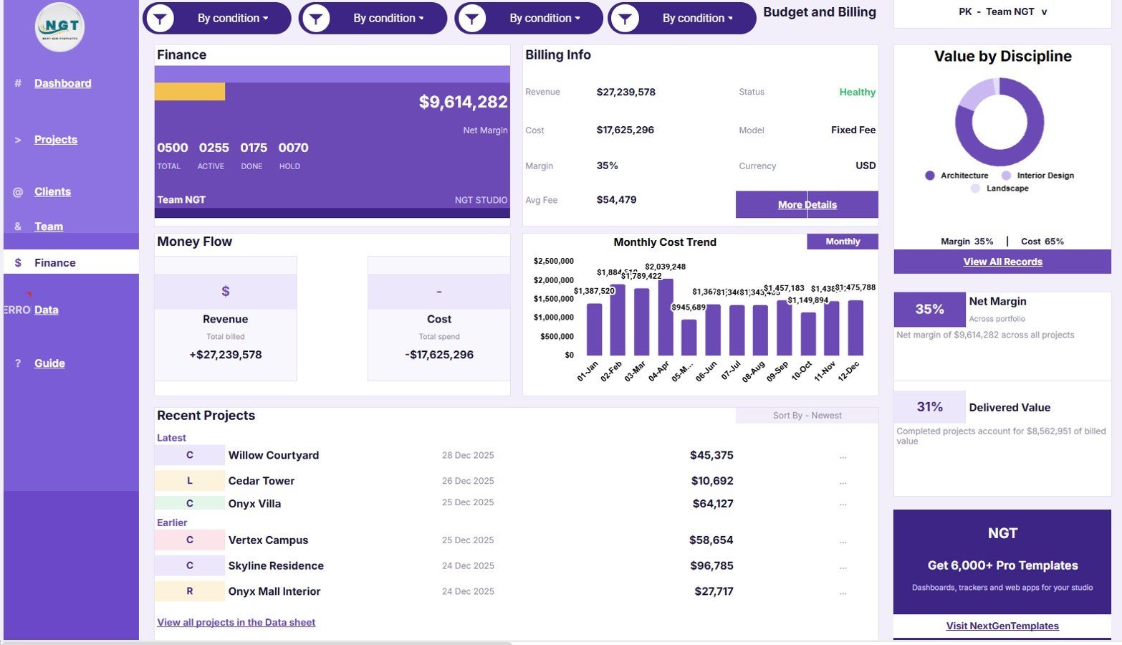Click the & icon beside Team
The image size is (1122, 645).
tap(18, 226)
